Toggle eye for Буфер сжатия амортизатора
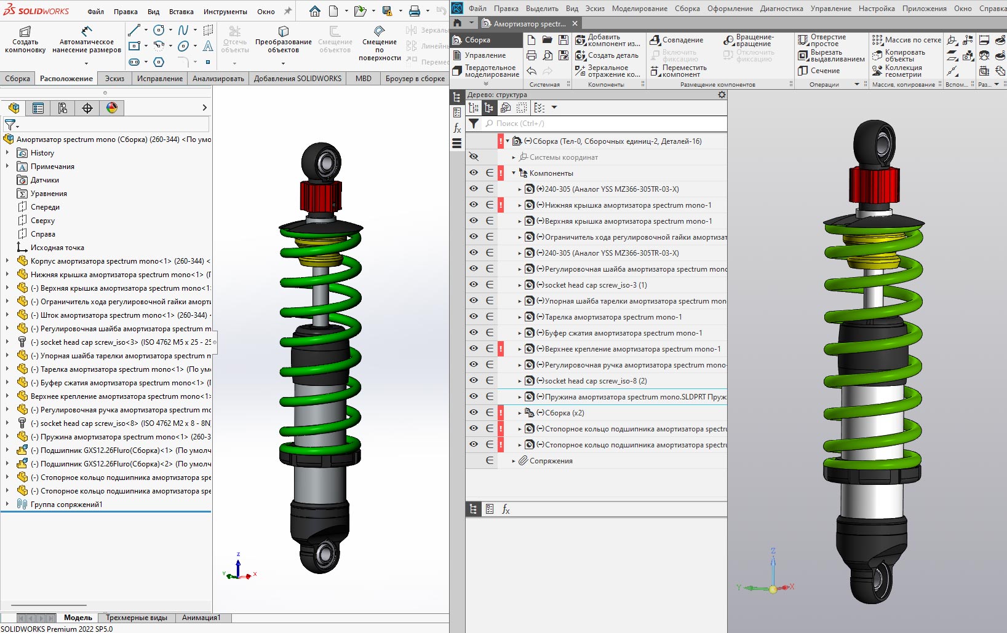Image resolution: width=1007 pixels, height=633 pixels. click(473, 332)
